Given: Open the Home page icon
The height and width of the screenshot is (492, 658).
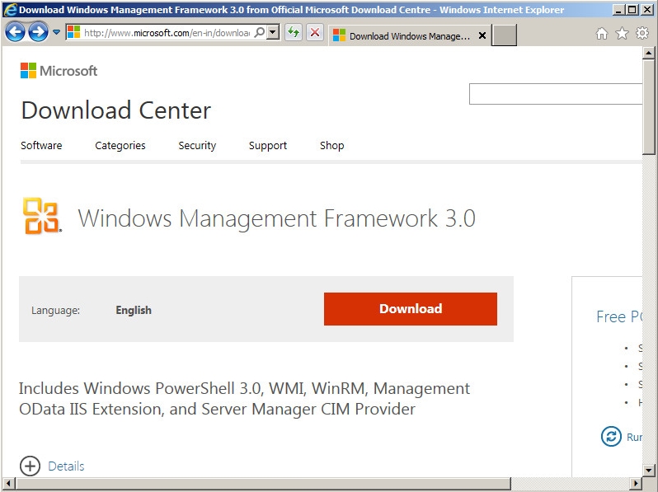Looking at the screenshot, I should click(x=602, y=34).
